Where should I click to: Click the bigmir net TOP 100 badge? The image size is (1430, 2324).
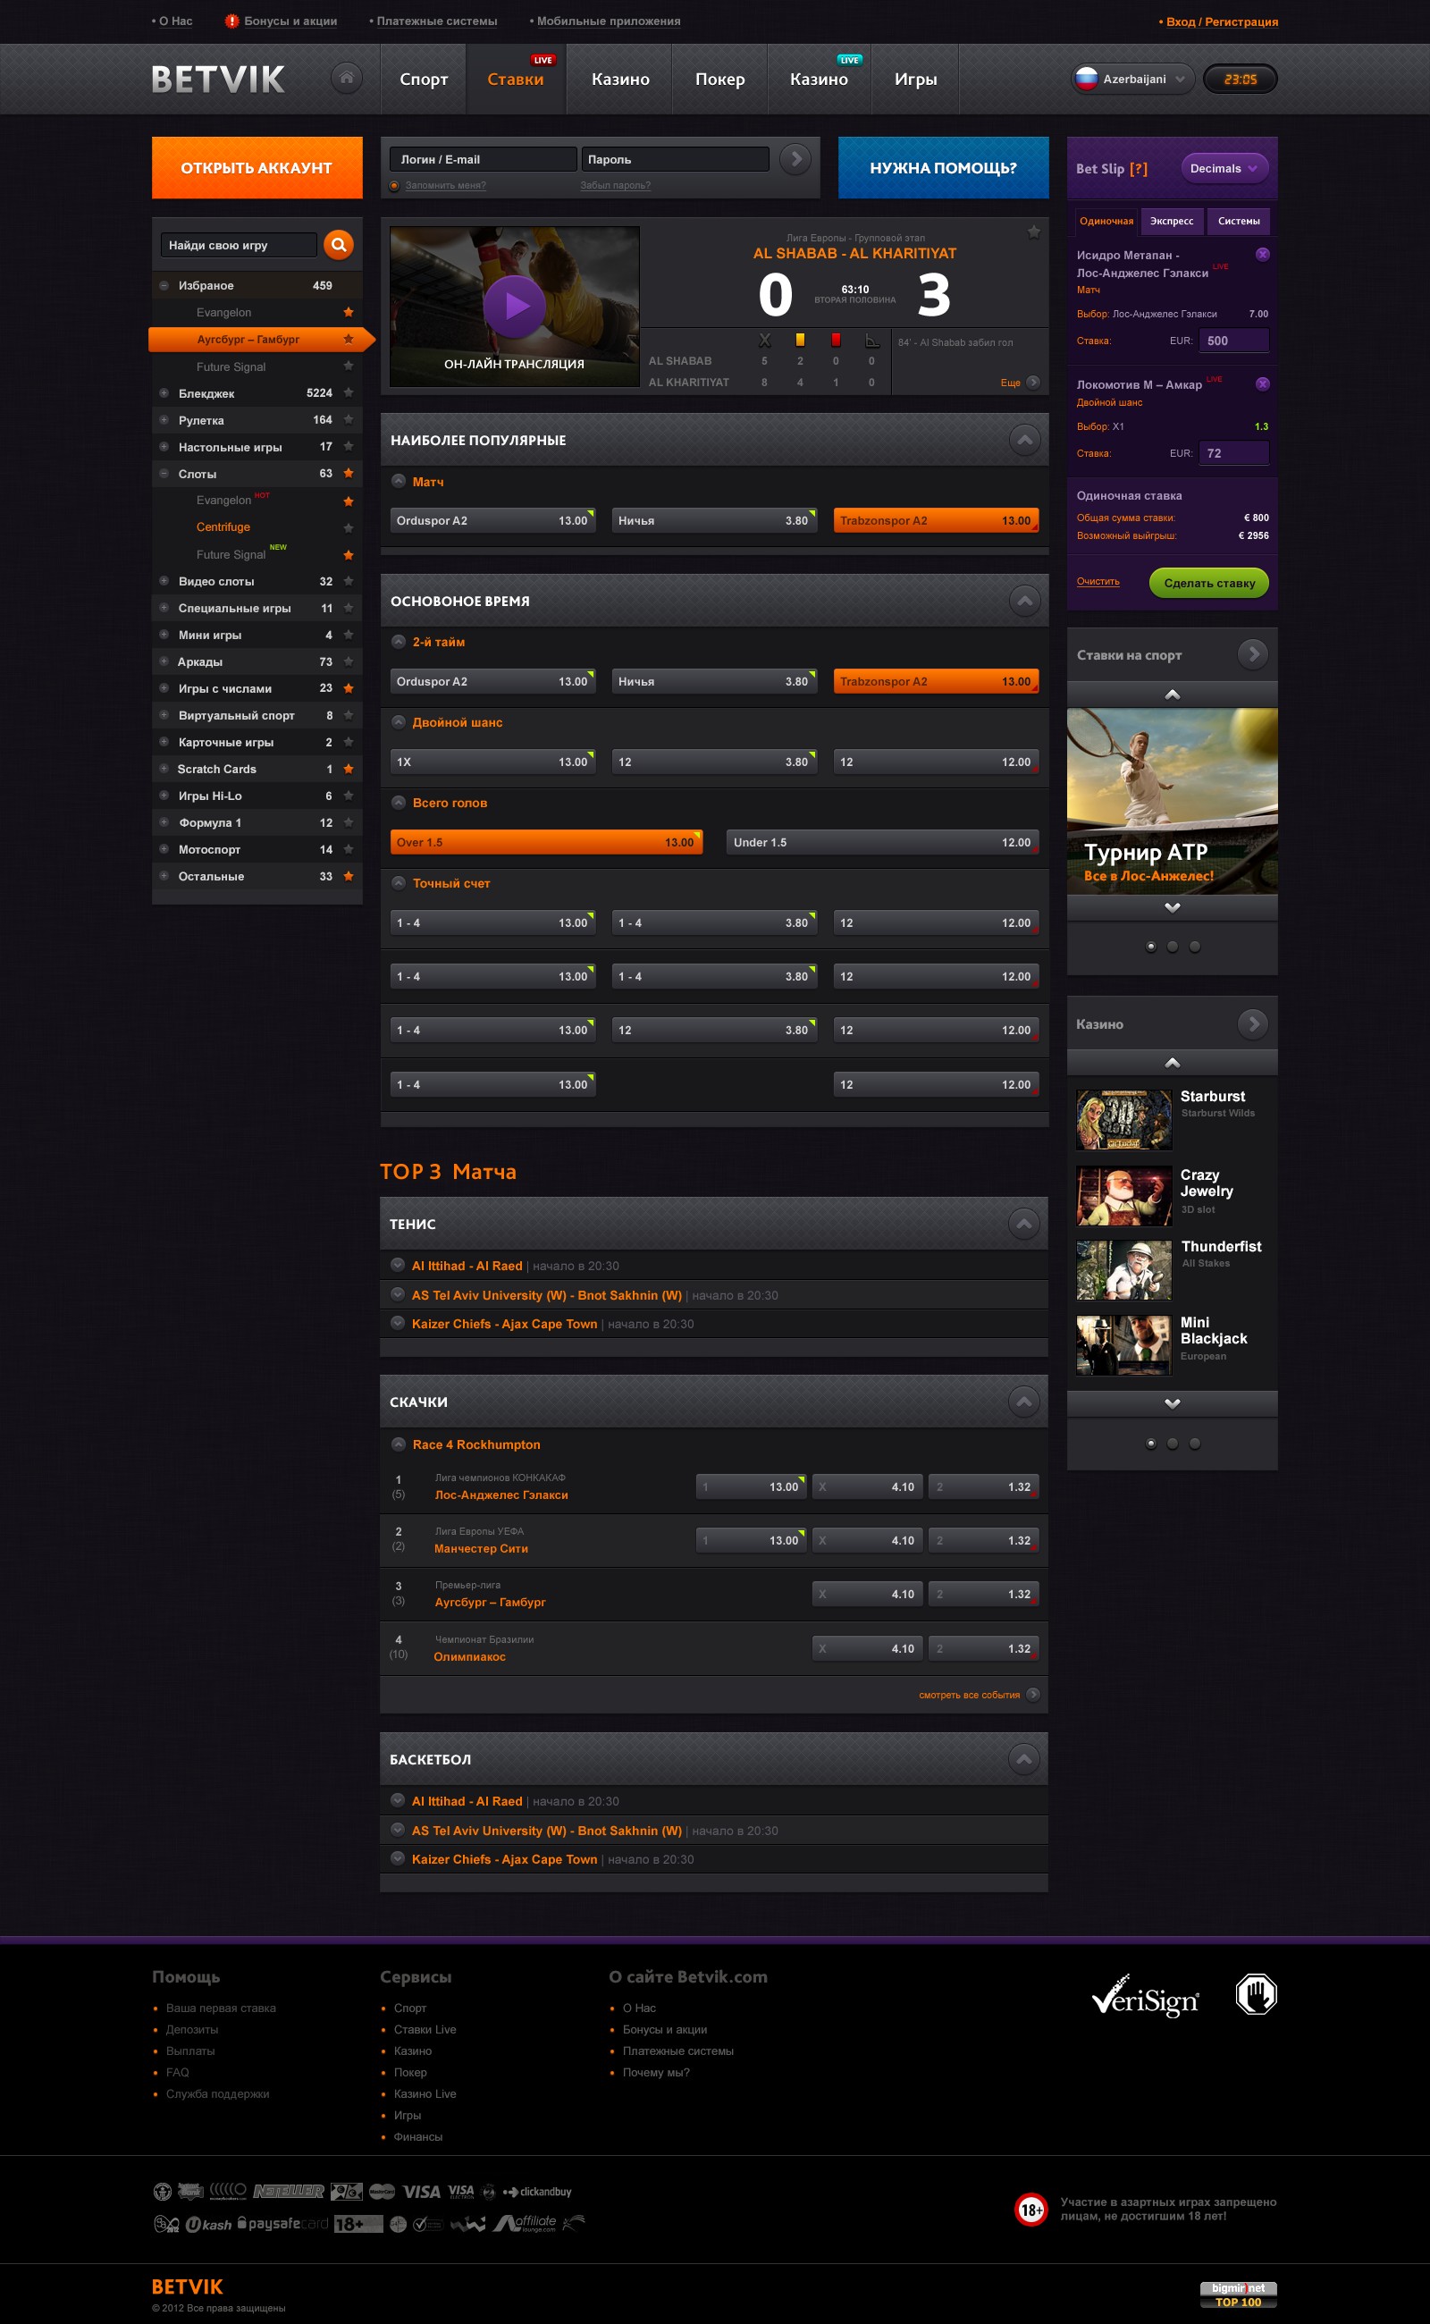(1238, 2295)
